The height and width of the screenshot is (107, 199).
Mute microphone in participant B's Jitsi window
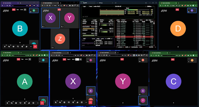click(5, 46)
